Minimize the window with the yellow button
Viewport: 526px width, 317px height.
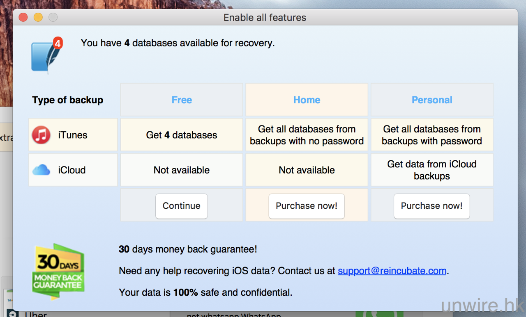coord(38,17)
